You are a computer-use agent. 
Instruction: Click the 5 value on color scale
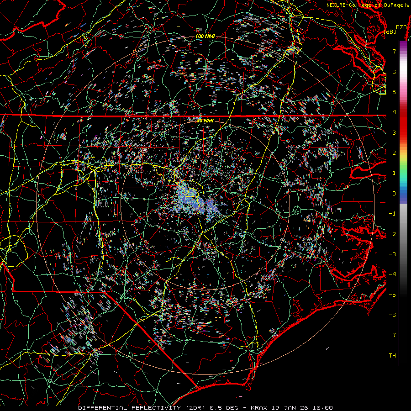coord(394,92)
